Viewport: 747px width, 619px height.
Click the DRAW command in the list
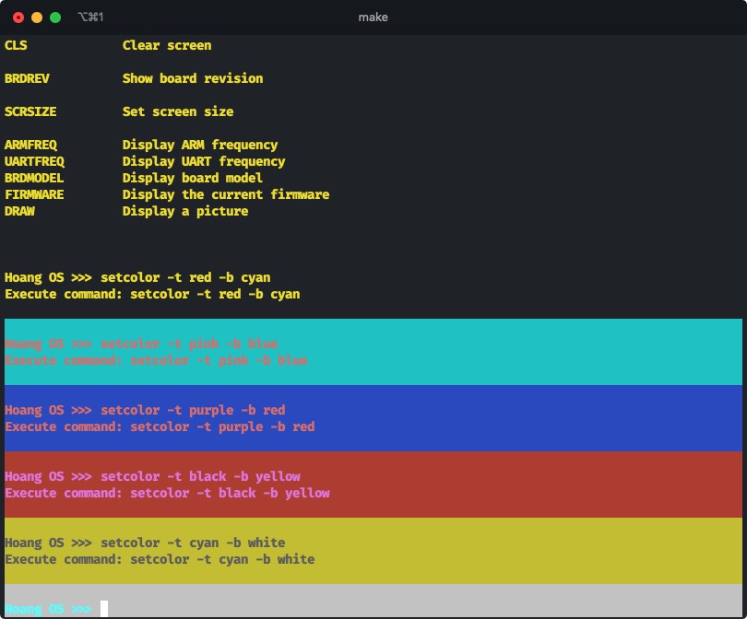(19, 211)
